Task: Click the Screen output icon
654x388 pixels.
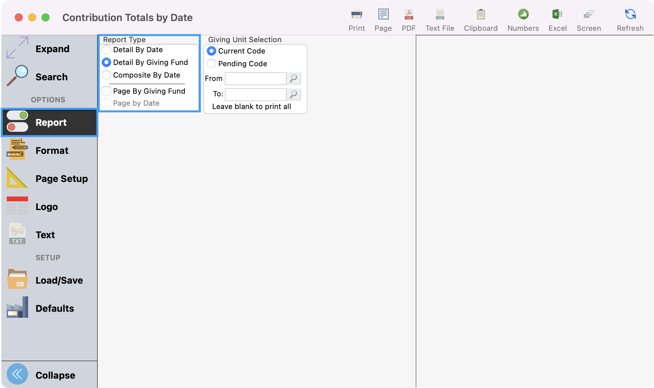Action: pyautogui.click(x=589, y=18)
